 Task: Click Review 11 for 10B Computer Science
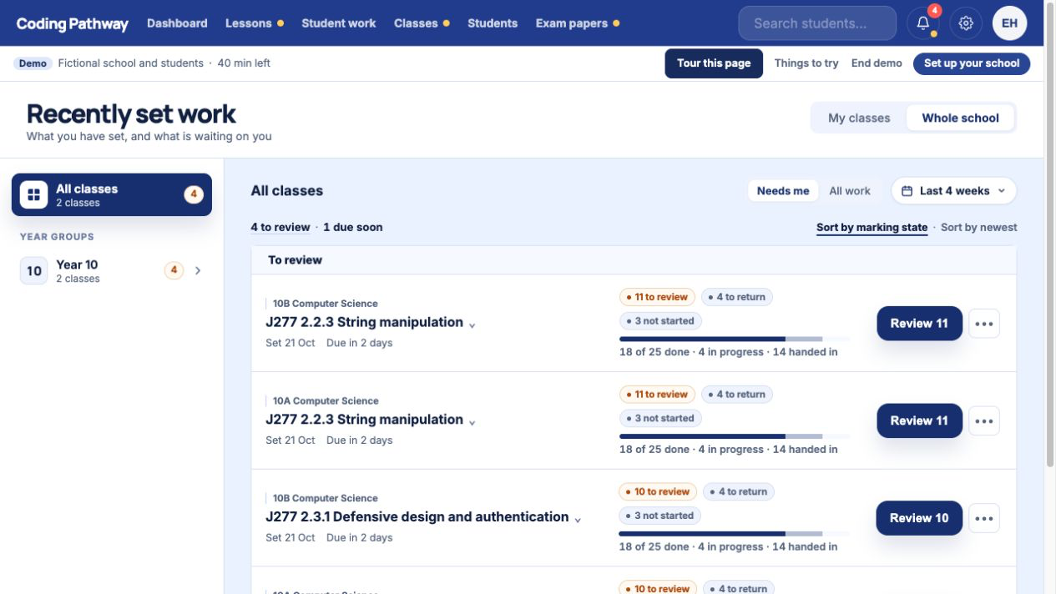pos(919,324)
